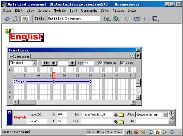The height and width of the screenshot is (136, 183).
Task: Expand Property inspector with bottom arrow
Action: (172, 123)
